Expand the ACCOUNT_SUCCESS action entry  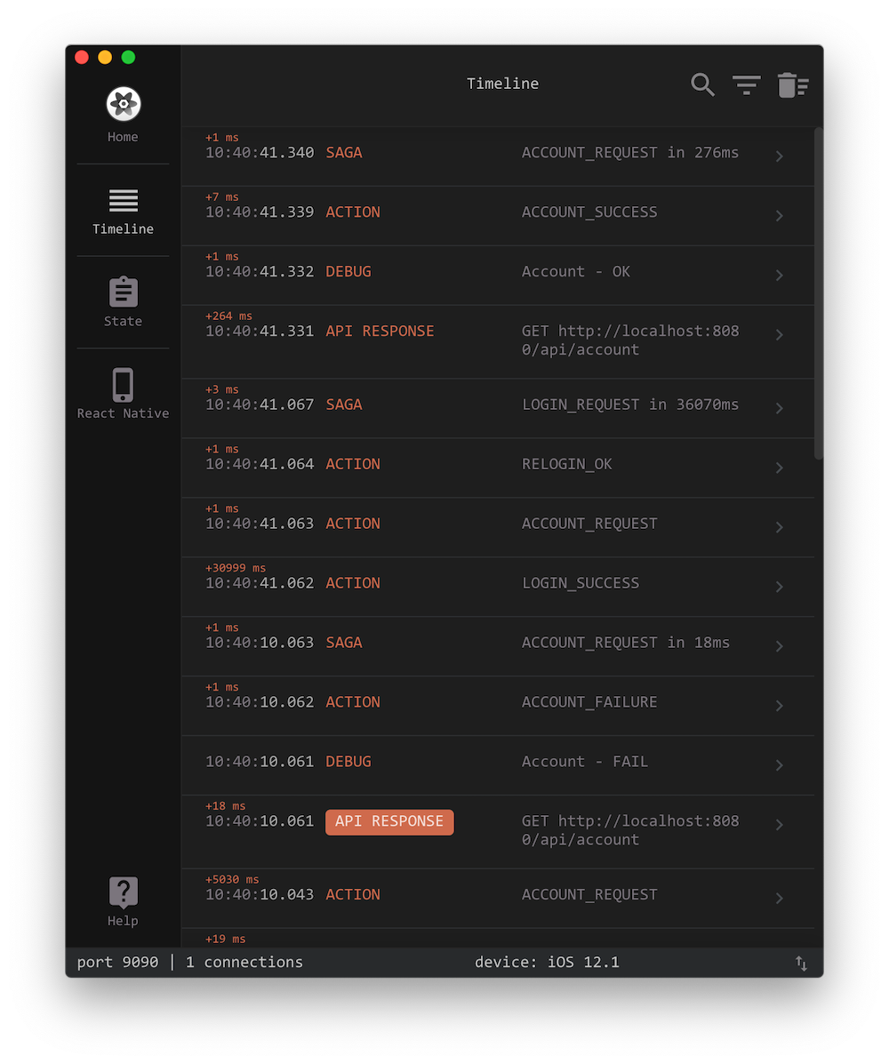click(x=779, y=216)
